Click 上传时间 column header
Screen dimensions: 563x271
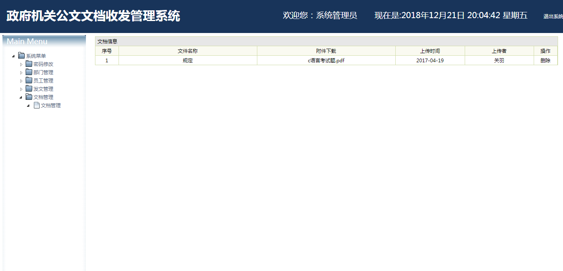(430, 51)
